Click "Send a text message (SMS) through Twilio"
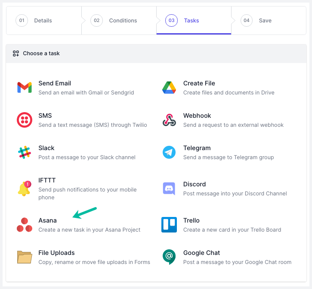 (93, 125)
